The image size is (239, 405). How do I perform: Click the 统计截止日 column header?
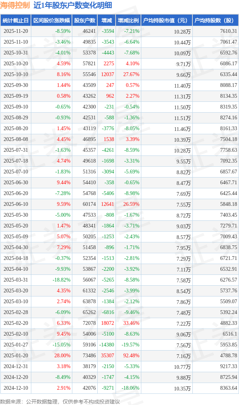(16, 21)
